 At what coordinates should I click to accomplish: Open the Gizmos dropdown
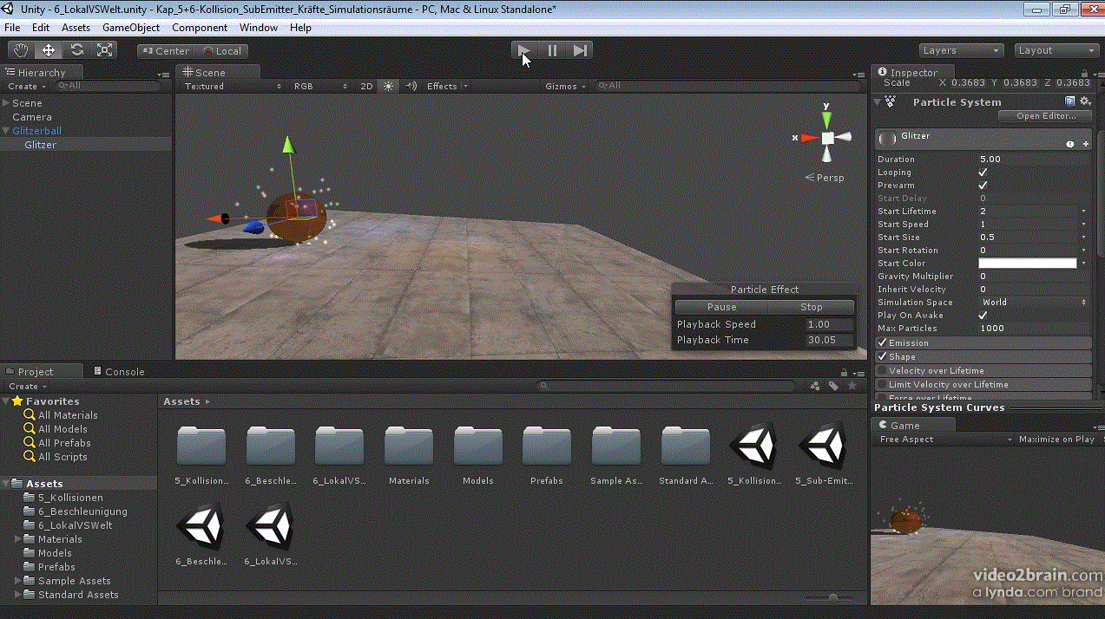565,86
